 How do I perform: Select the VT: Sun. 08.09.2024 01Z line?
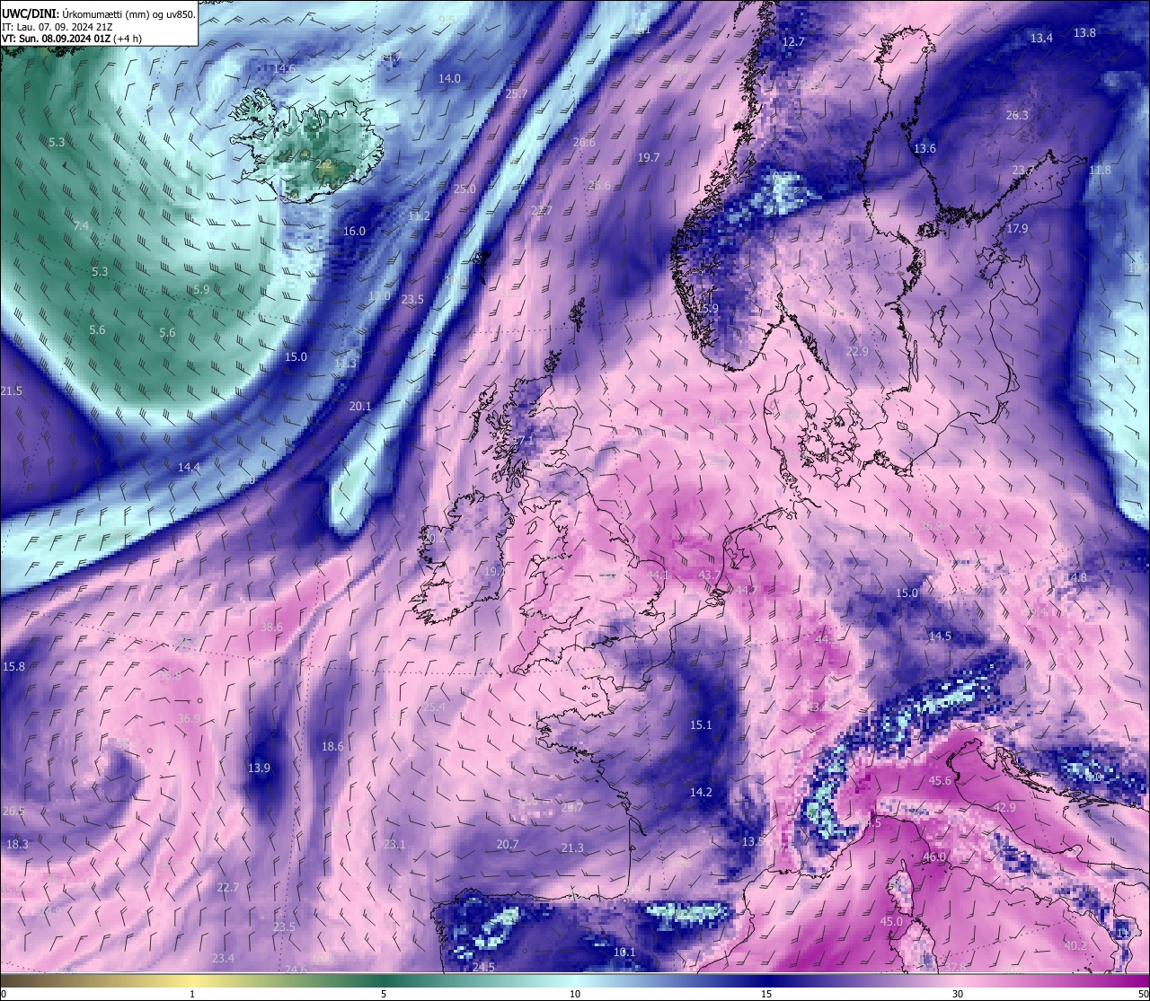click(x=70, y=40)
